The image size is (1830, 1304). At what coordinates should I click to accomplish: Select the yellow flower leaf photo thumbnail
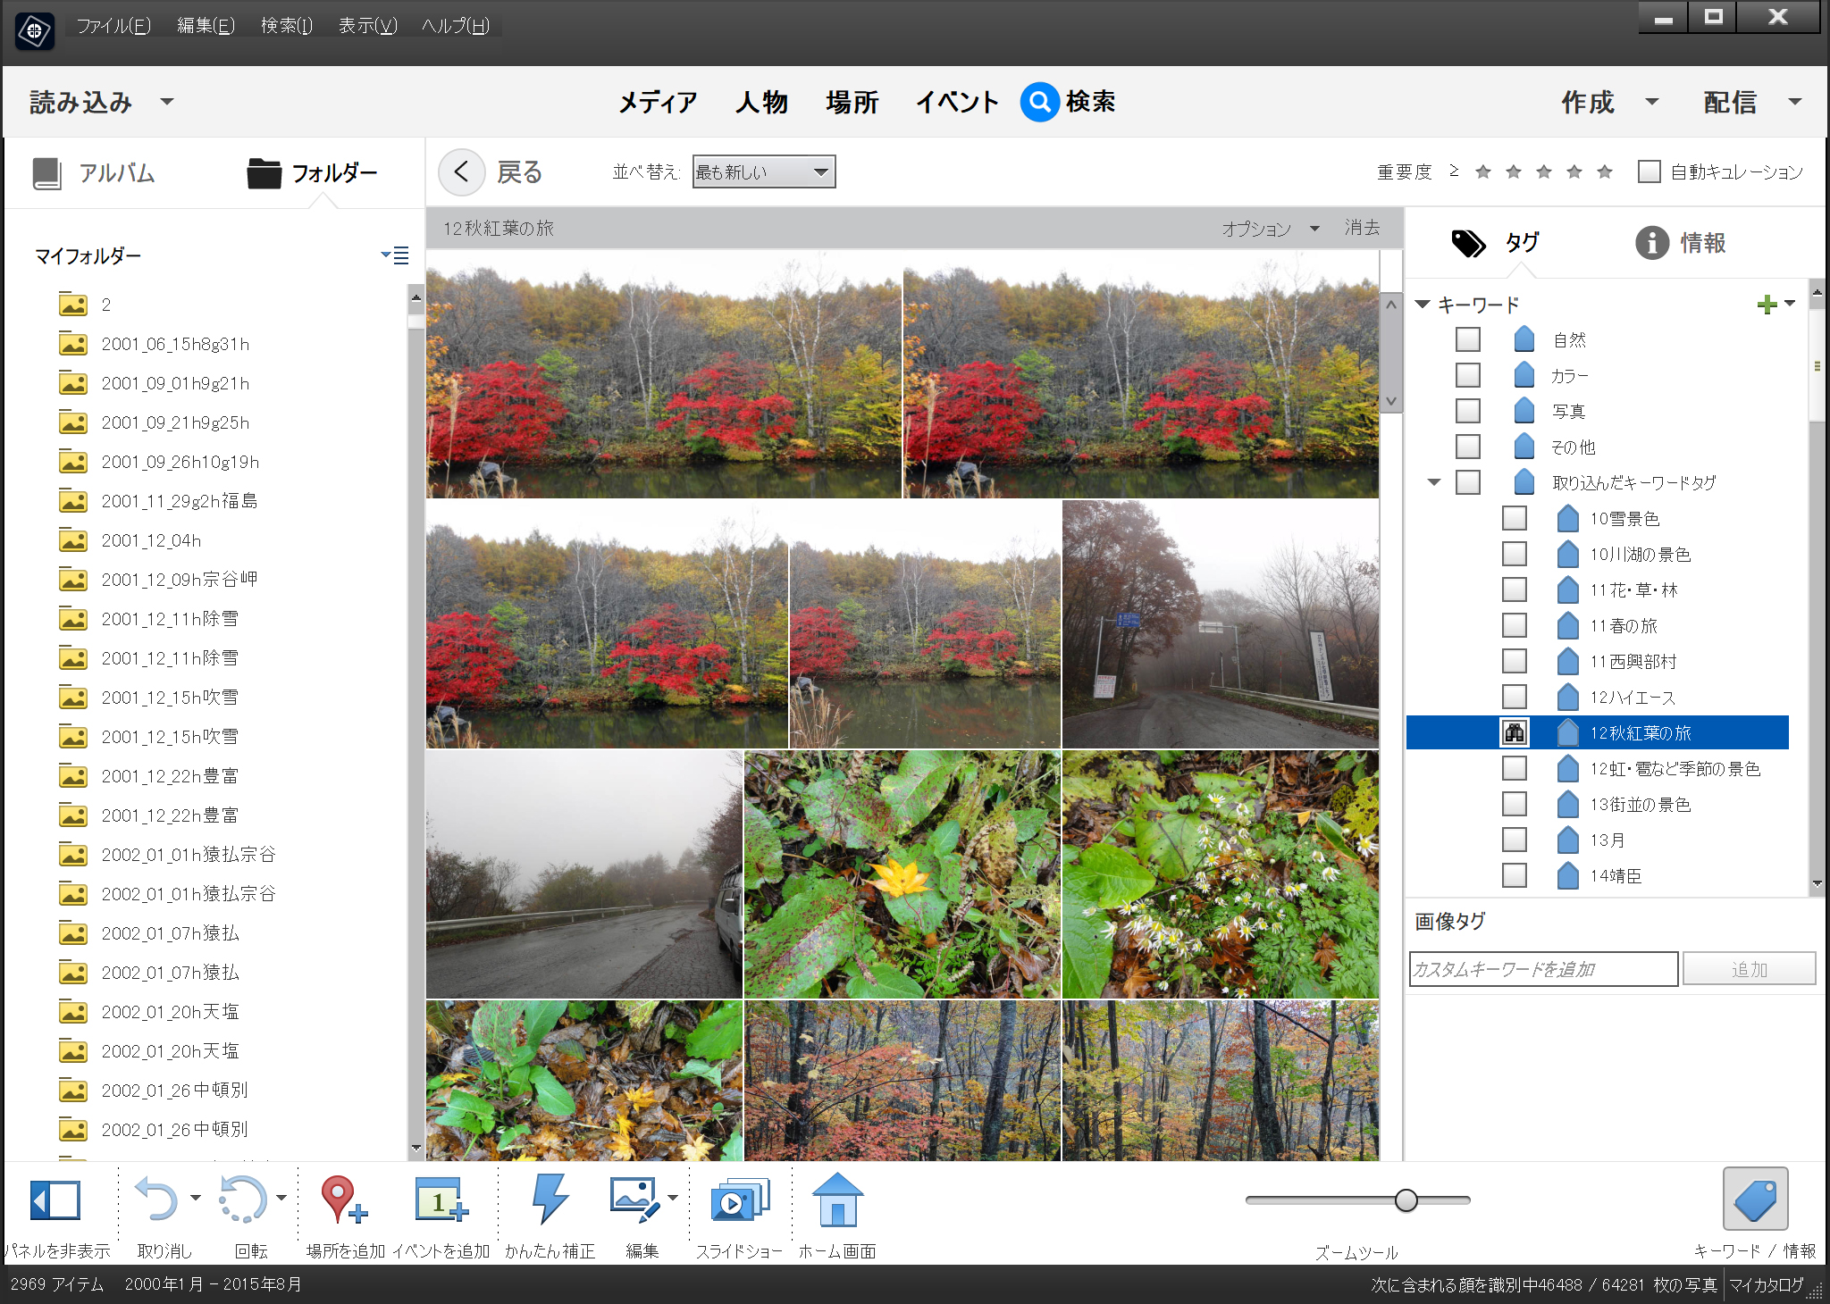coord(902,874)
